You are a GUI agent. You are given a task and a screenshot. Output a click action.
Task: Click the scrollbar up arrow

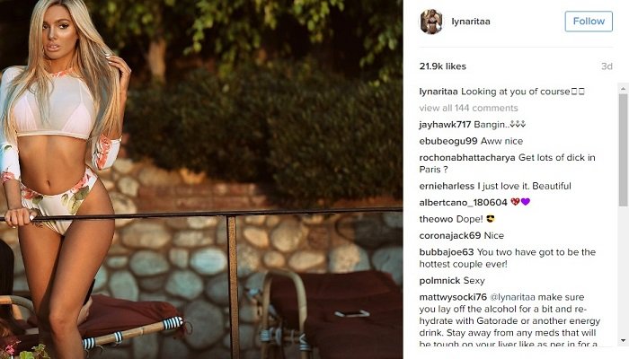point(624,88)
